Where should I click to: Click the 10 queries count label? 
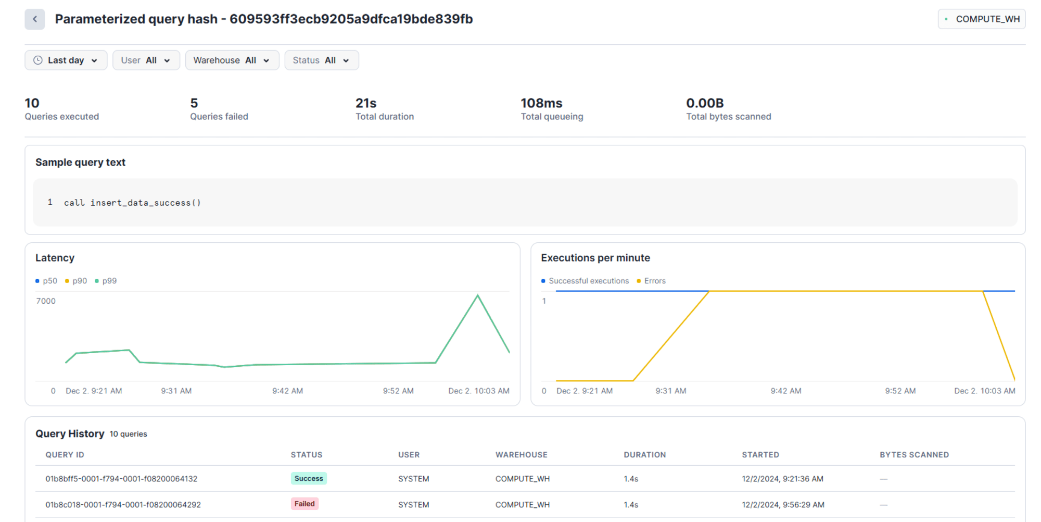pyautogui.click(x=128, y=434)
